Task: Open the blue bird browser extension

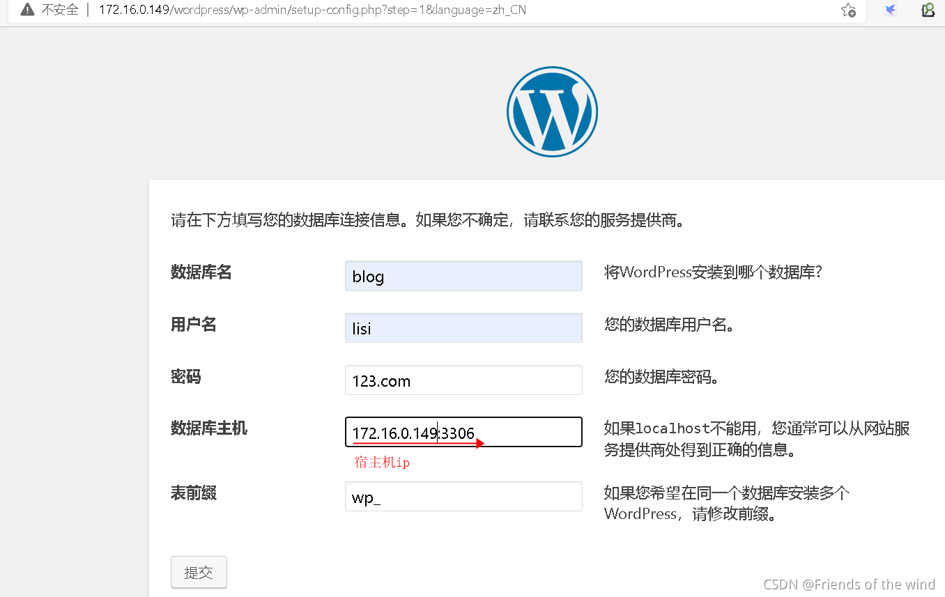Action: point(890,10)
